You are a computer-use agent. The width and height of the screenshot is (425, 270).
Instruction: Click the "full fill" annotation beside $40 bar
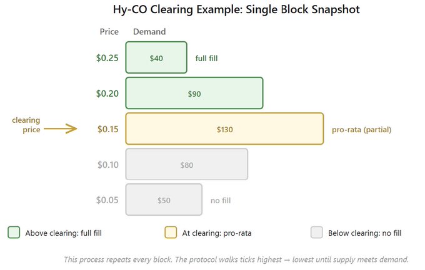tap(206, 59)
